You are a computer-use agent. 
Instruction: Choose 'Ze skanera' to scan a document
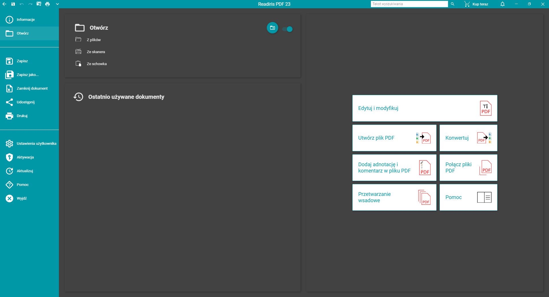(90, 52)
